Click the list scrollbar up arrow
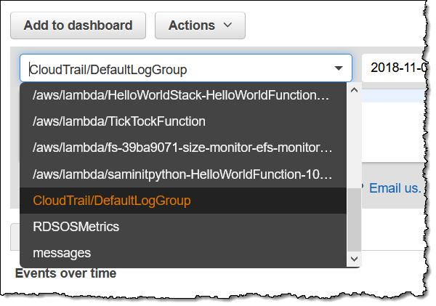This screenshot has height=306, width=436. (x=354, y=91)
